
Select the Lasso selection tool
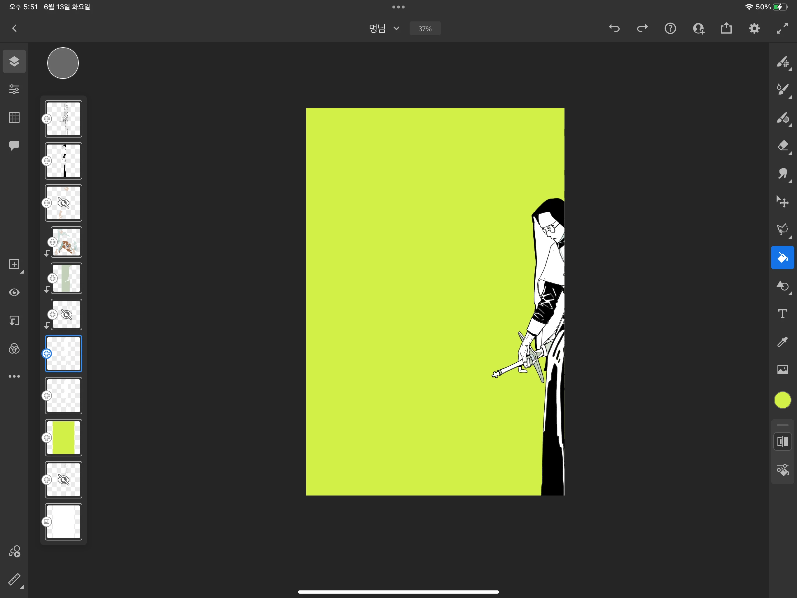tap(782, 230)
